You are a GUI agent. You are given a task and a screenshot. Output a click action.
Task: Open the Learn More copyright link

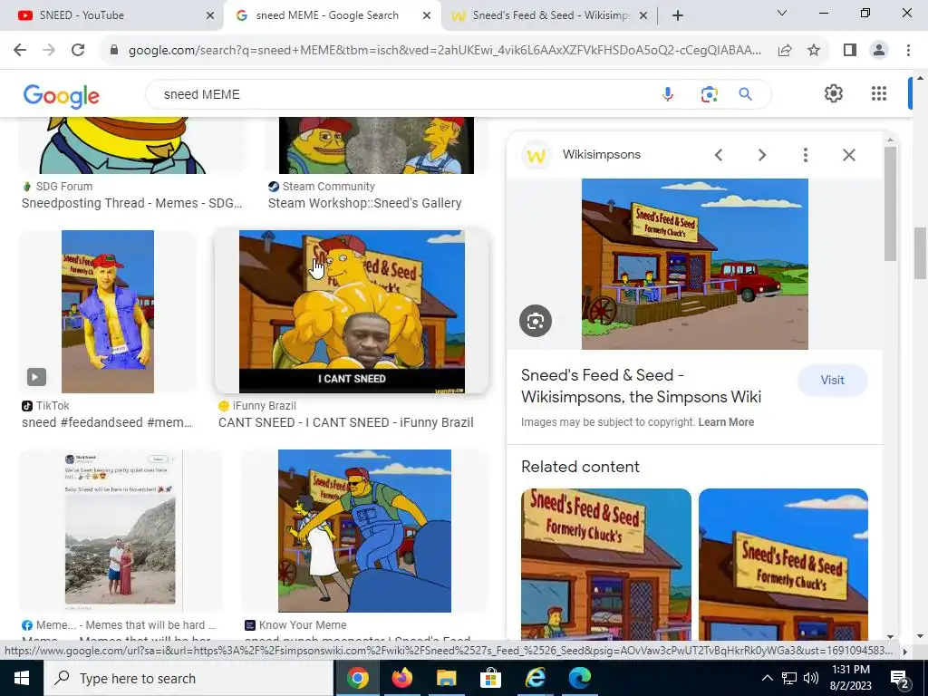pyautogui.click(x=726, y=422)
